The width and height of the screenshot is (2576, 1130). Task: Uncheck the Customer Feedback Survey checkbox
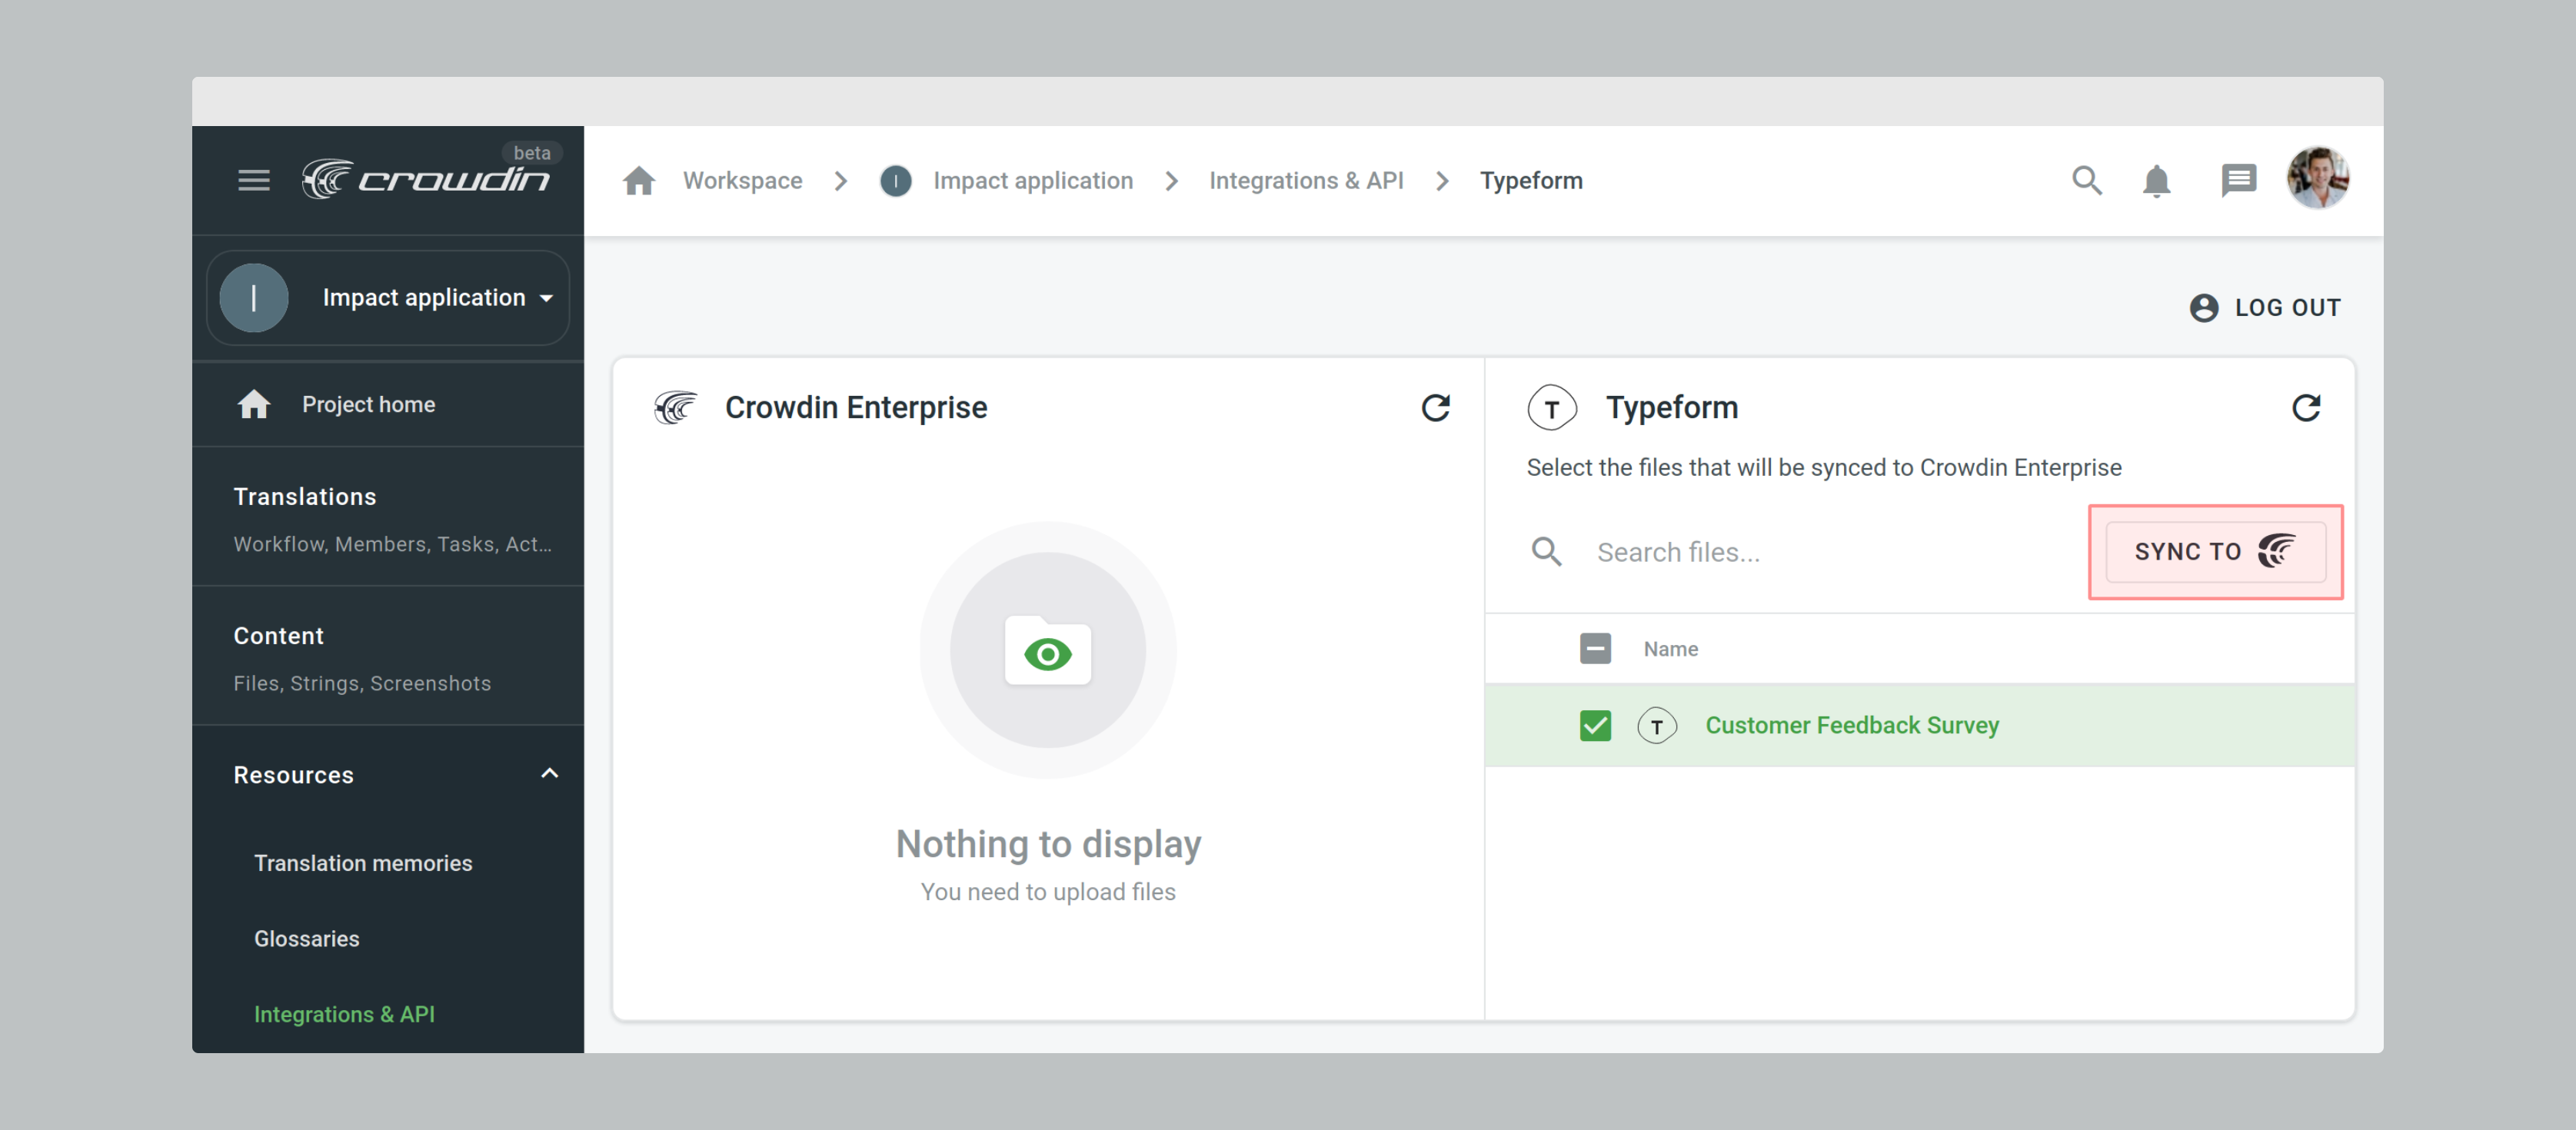1595,725
